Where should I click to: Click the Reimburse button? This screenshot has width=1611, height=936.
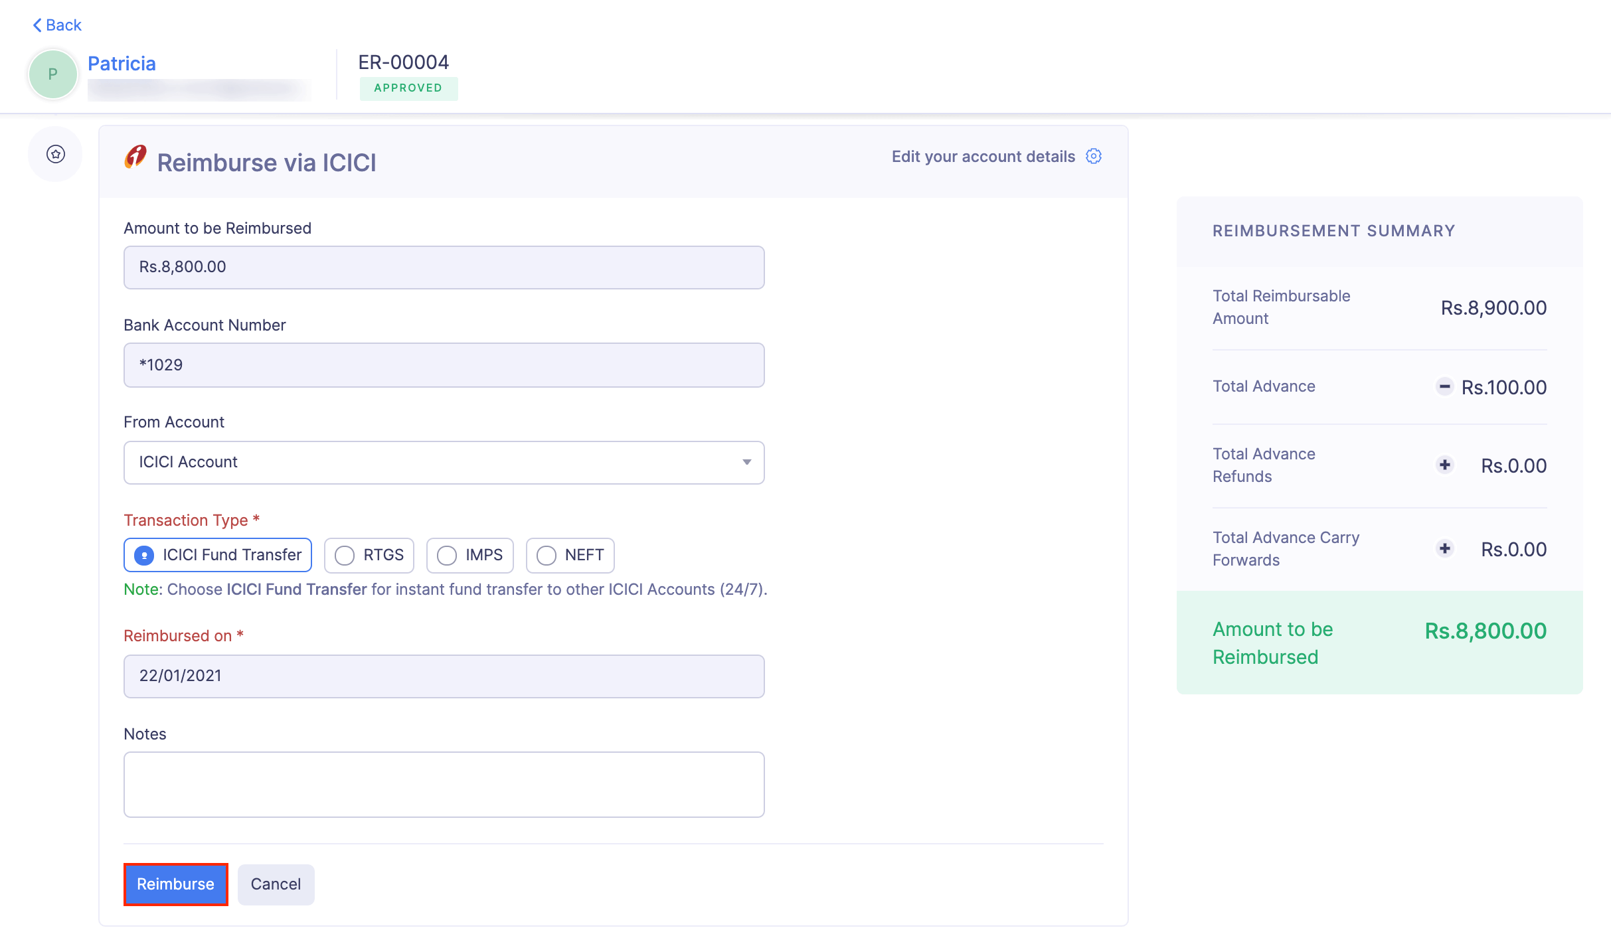175,884
